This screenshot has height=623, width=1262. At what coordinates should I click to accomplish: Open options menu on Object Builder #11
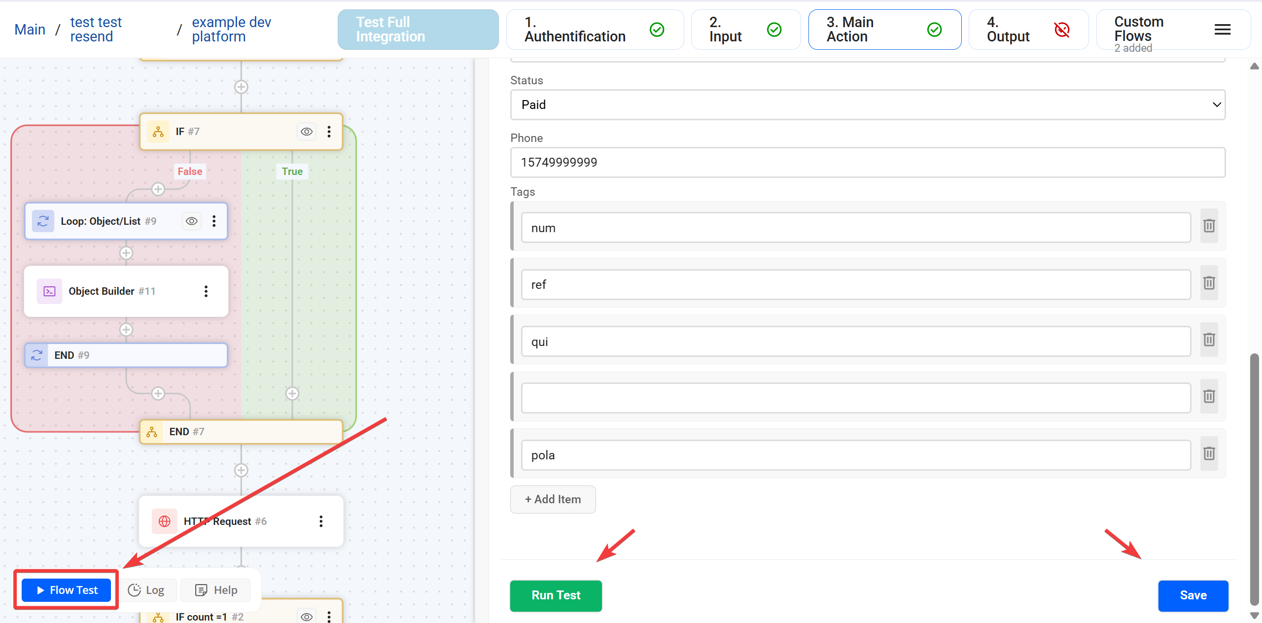click(206, 291)
